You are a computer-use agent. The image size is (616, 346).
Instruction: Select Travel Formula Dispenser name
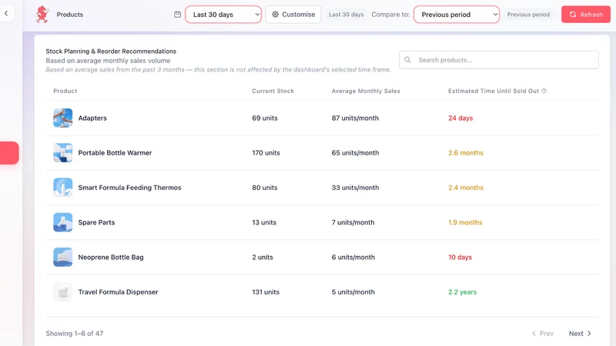pos(118,292)
